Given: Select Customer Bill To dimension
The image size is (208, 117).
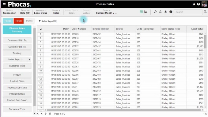Looking at the screenshot, I should pyautogui.click(x=17, y=47).
